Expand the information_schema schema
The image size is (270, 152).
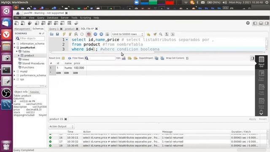pos(15,43)
